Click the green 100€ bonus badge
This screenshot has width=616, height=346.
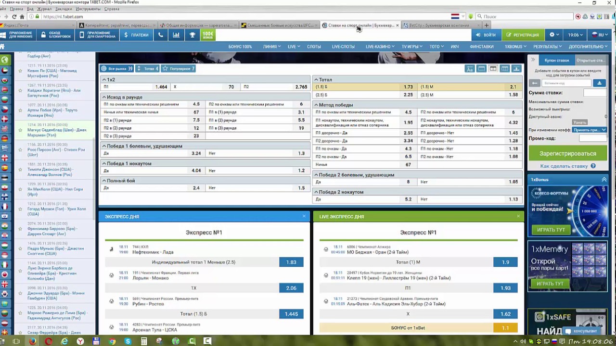(208, 35)
